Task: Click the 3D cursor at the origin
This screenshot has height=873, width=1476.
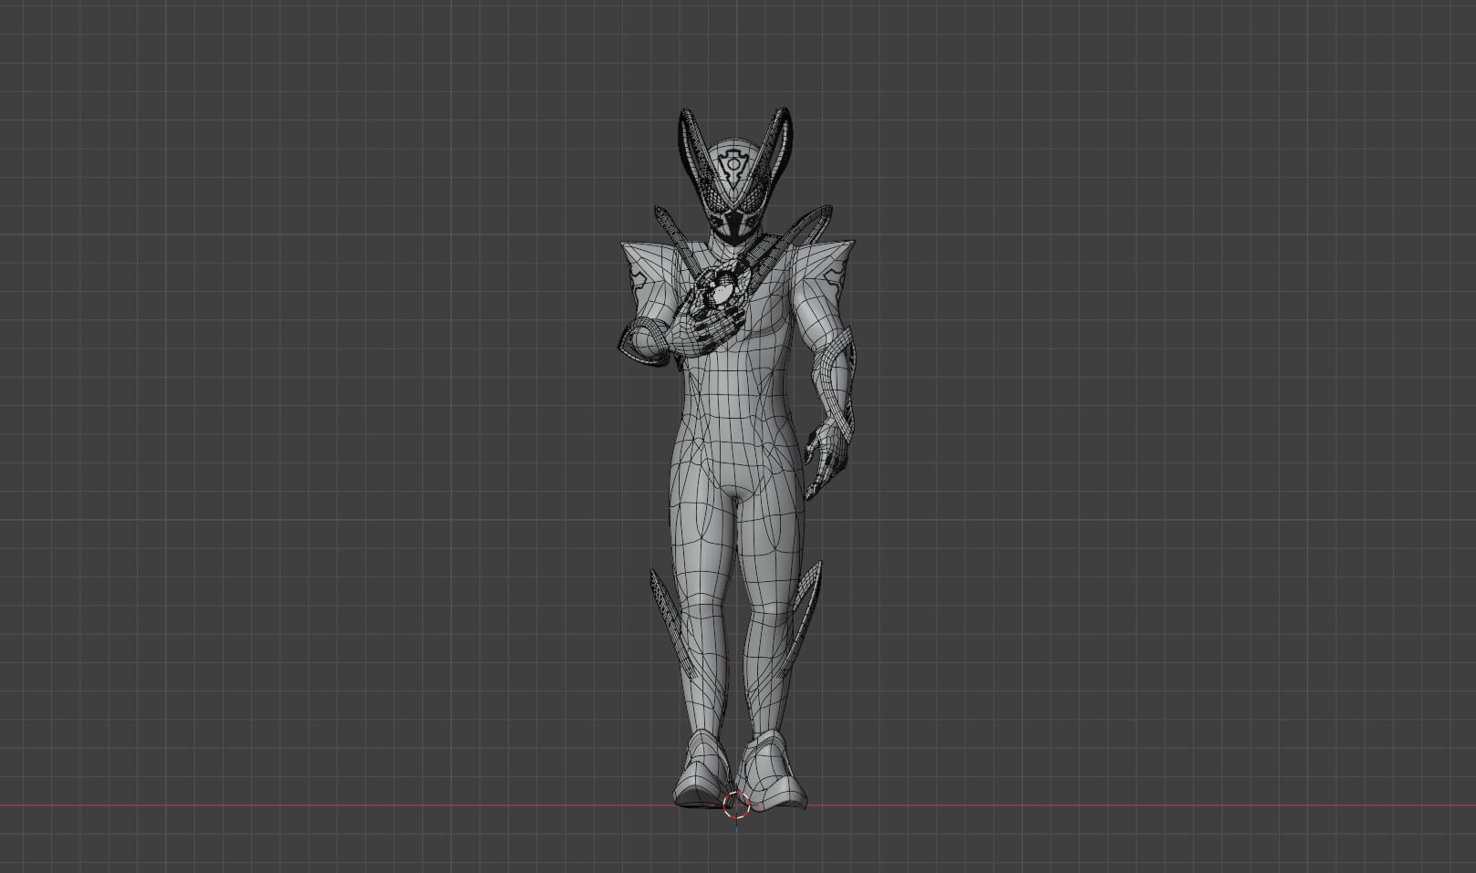Action: click(x=736, y=805)
